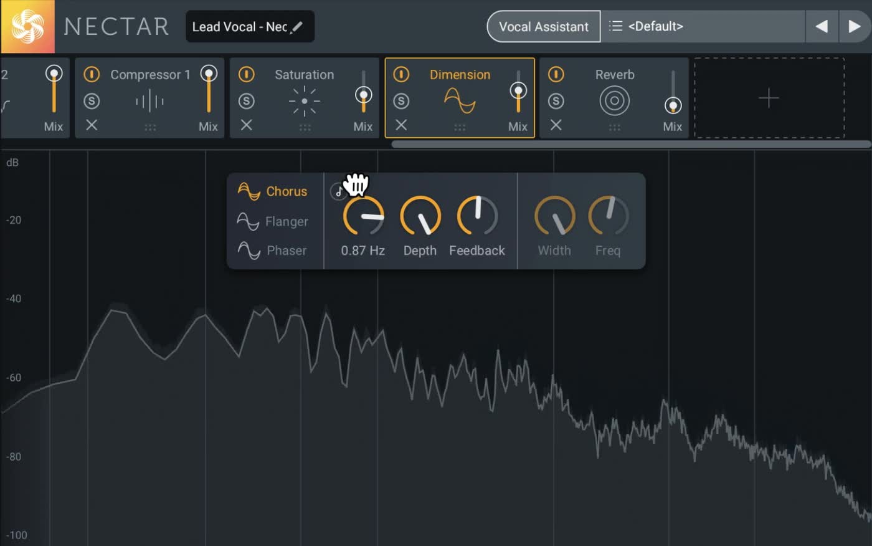This screenshot has width=872, height=546.
Task: Click the Compressor 1 module title
Action: (x=150, y=75)
